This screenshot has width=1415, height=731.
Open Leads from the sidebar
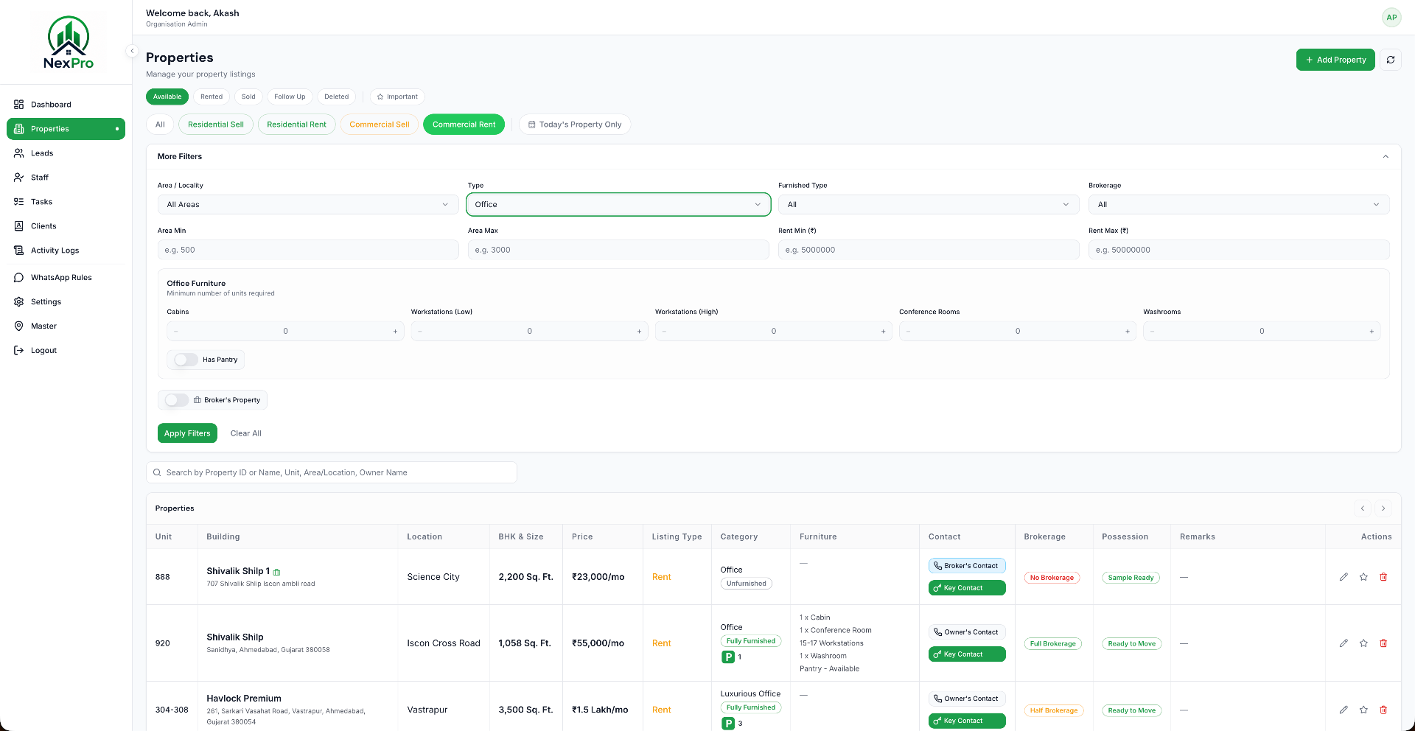pos(66,153)
